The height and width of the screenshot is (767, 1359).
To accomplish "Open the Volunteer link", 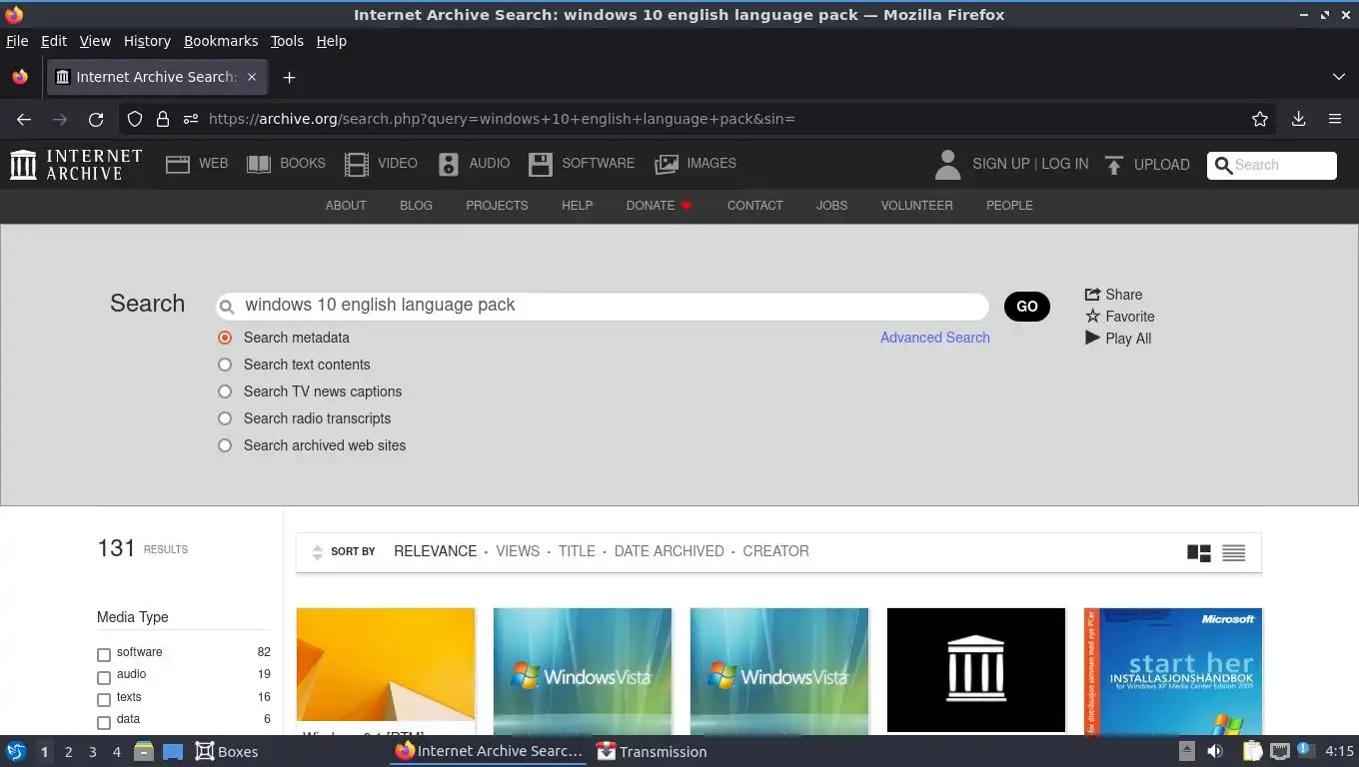I will tap(916, 205).
